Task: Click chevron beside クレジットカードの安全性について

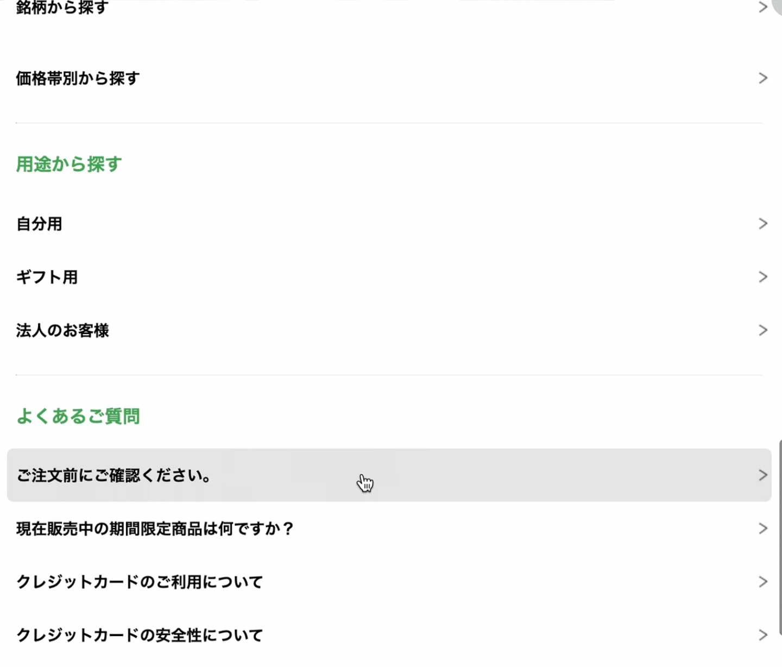Action: tap(763, 635)
